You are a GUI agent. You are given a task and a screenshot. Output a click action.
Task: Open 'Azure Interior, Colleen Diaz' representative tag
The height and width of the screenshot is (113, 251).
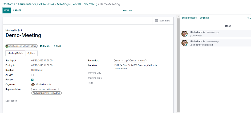[45, 89]
